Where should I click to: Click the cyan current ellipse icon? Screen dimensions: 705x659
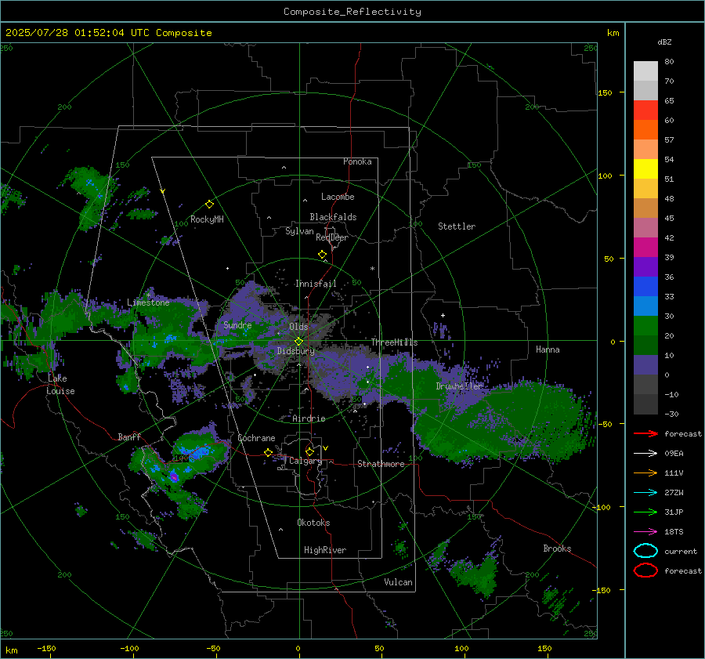[x=645, y=551]
